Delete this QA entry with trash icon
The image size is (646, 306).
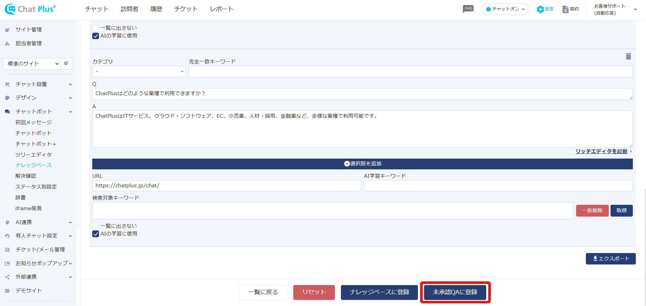coord(628,56)
